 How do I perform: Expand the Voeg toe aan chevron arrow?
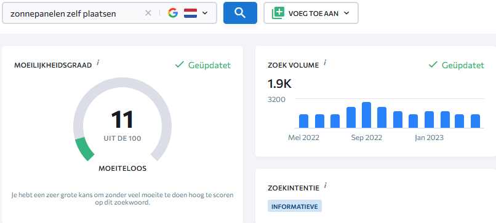[346, 13]
